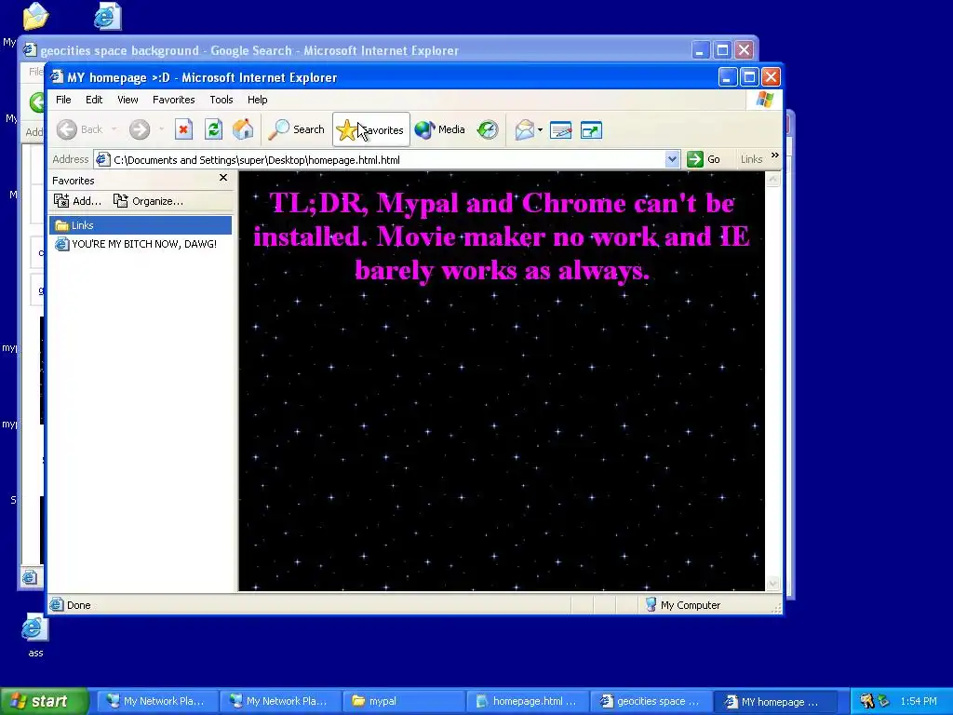Refresh the page with green arrows icon
The width and height of the screenshot is (953, 715).
point(213,129)
